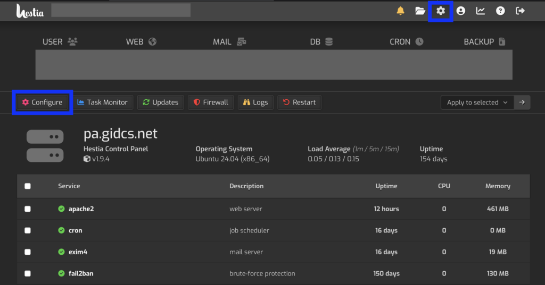Screen dimensions: 545x285
Task: Open the Firewall page
Action: tap(211, 102)
